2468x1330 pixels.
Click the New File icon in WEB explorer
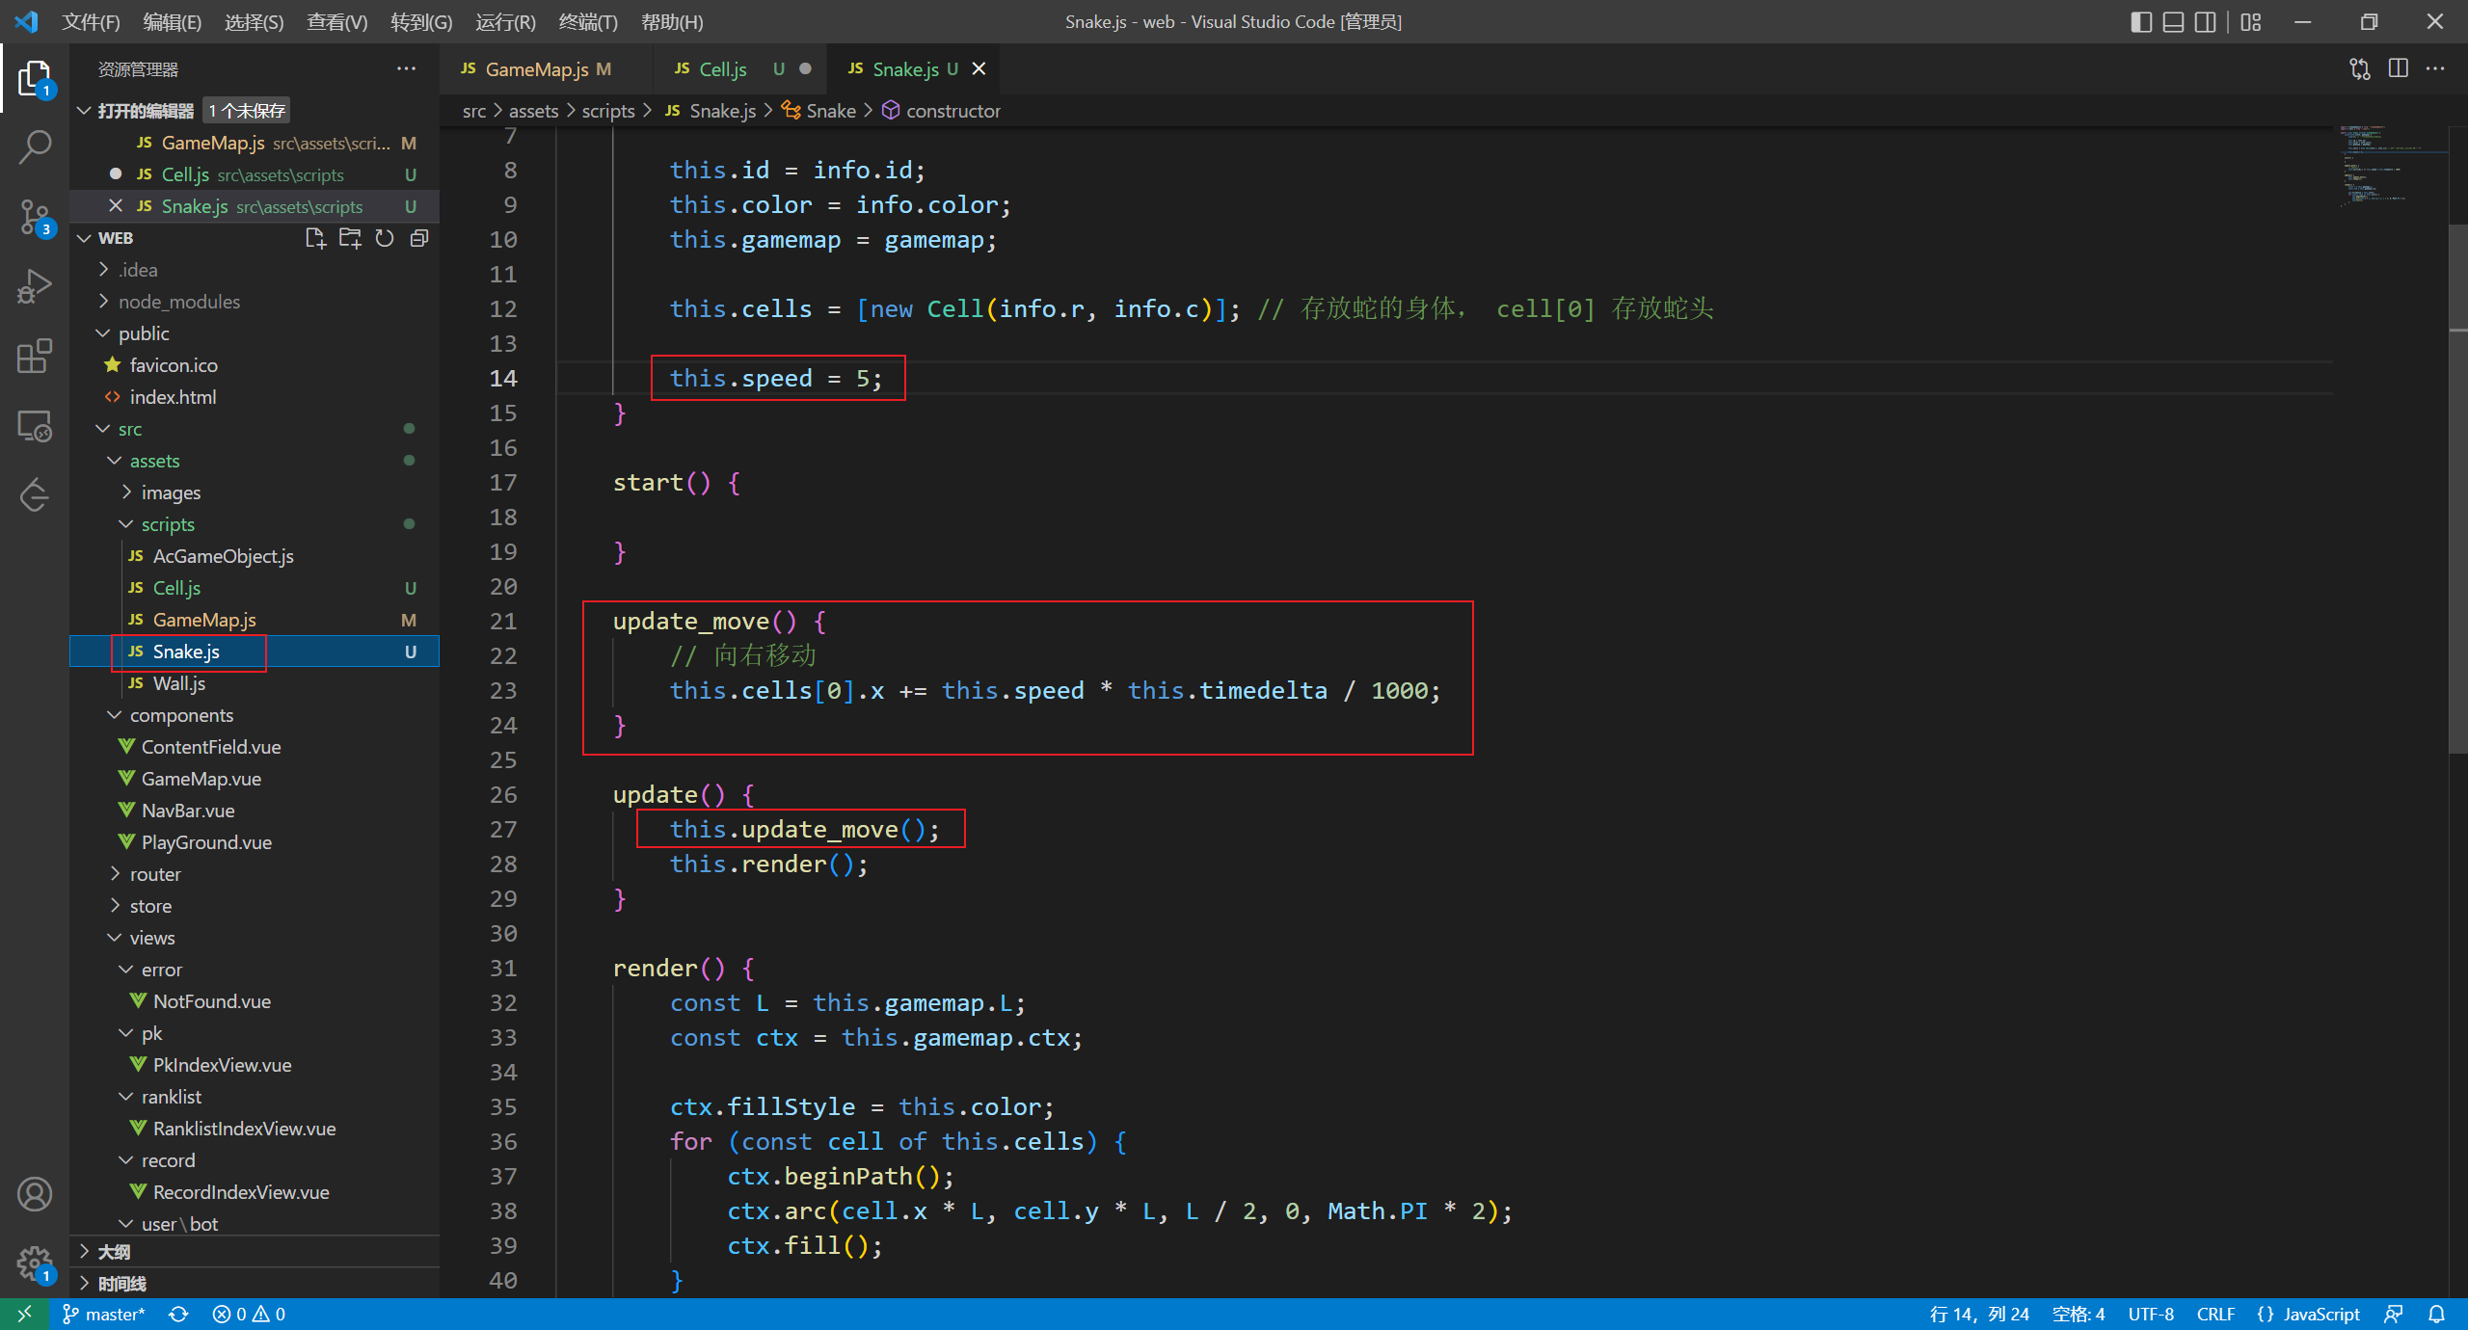[314, 238]
